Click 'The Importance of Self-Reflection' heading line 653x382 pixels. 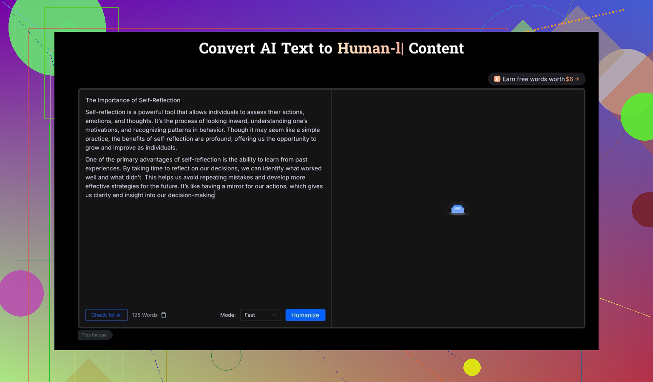(133, 100)
